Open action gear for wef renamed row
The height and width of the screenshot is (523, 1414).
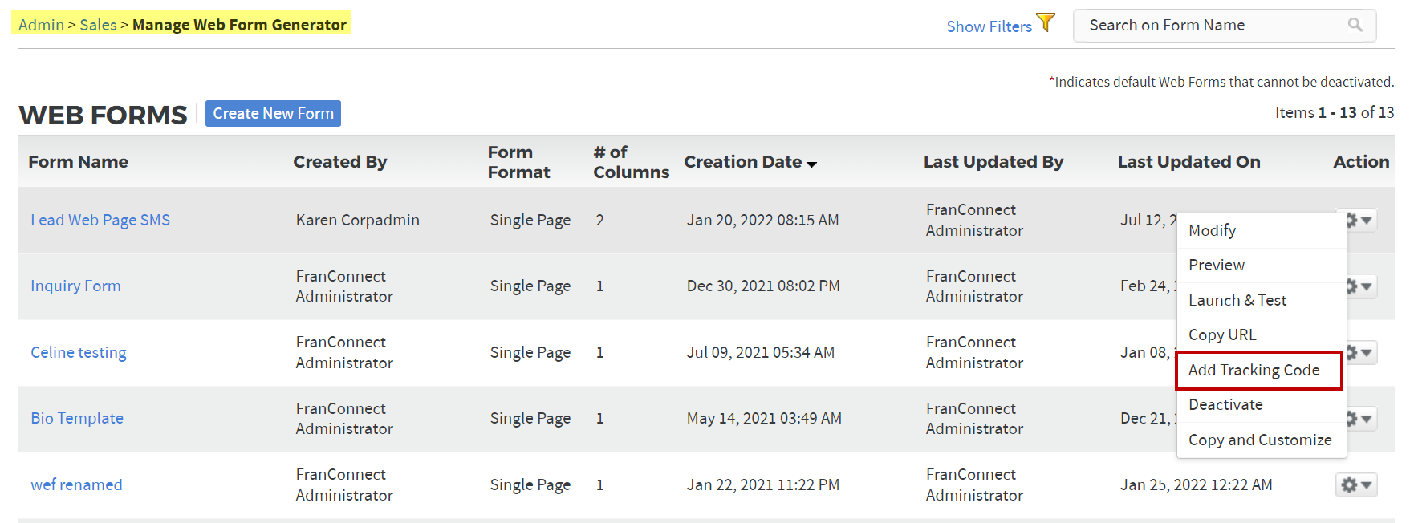tap(1356, 484)
